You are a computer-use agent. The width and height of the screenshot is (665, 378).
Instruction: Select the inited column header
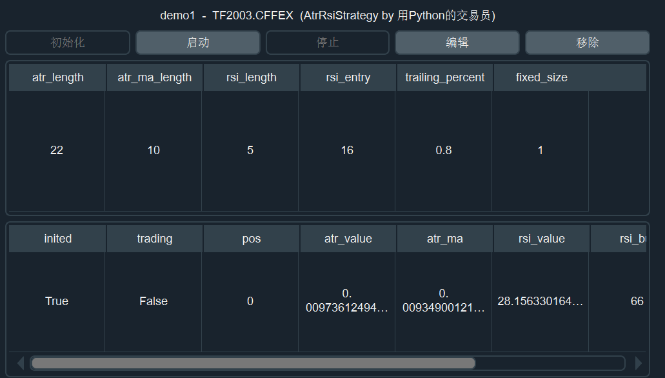tap(57, 239)
